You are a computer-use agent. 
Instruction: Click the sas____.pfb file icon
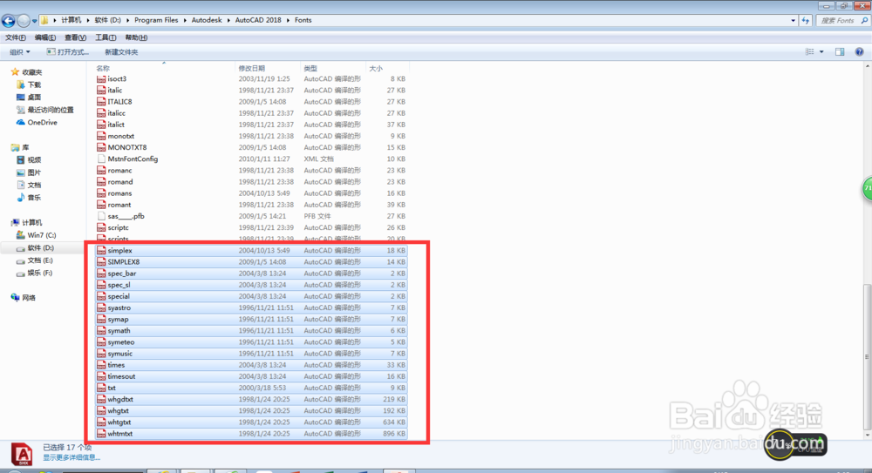pos(101,216)
